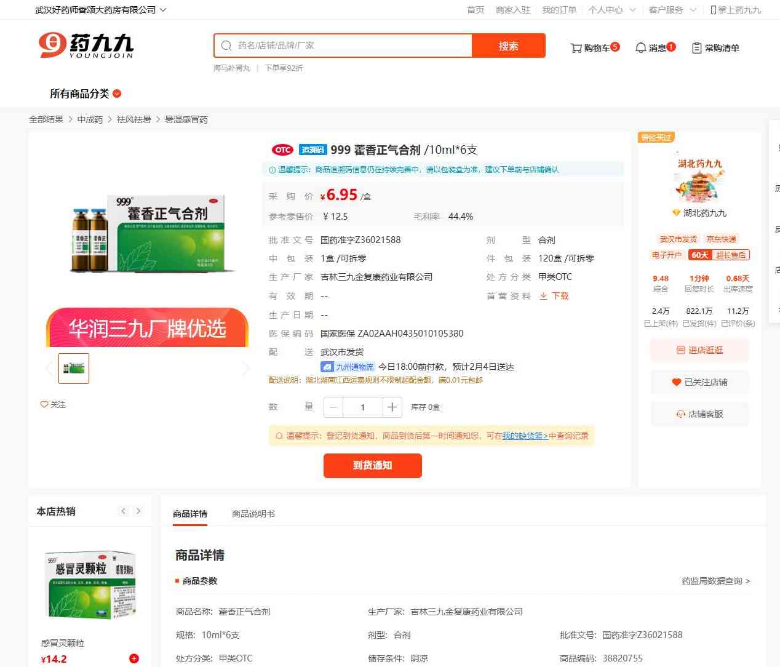Click the store customer service headset icon
780x667 pixels.
point(680,414)
